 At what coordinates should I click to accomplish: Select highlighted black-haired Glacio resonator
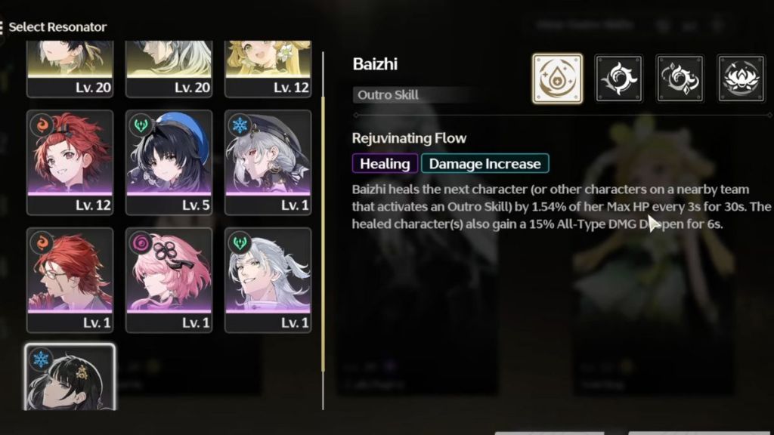tap(70, 378)
